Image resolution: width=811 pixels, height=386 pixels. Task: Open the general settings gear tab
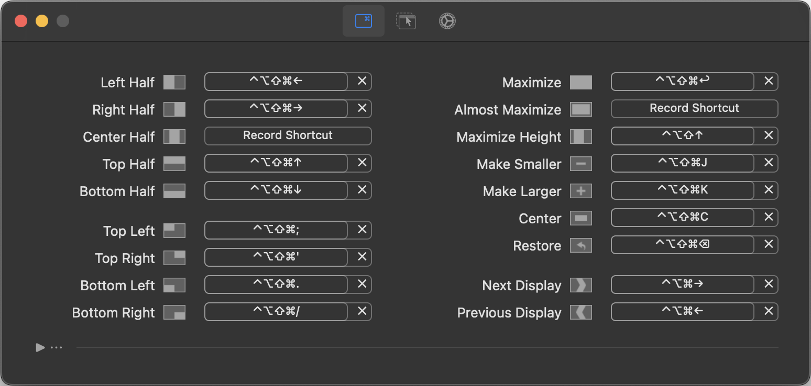(447, 21)
